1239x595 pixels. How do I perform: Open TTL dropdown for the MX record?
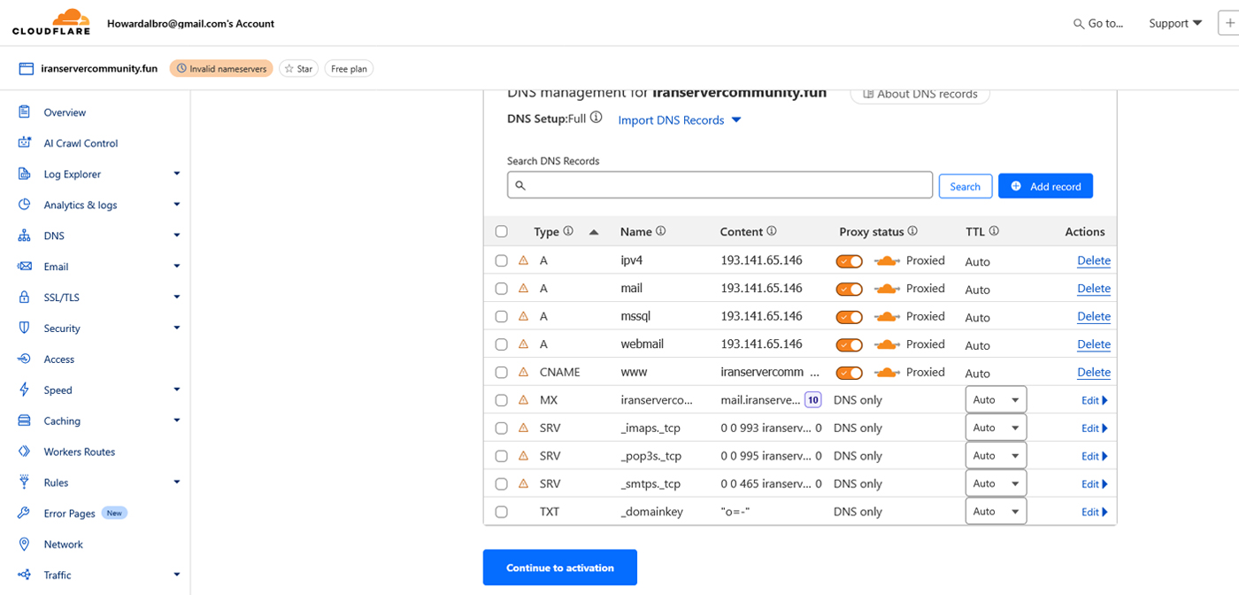click(996, 400)
